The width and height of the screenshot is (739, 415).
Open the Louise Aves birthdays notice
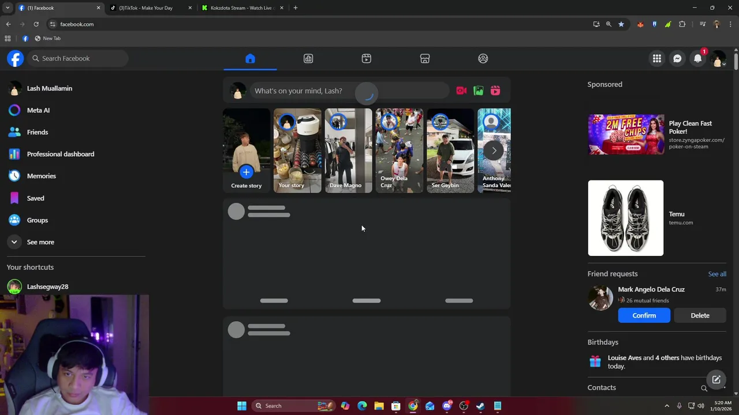tap(657, 361)
